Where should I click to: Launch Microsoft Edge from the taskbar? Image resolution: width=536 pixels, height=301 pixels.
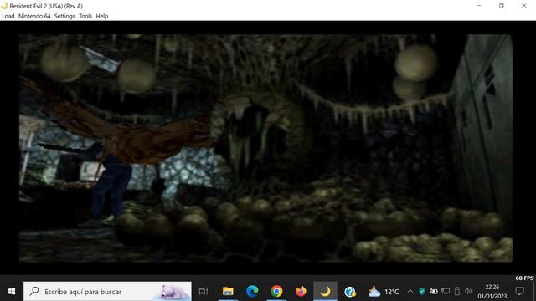click(x=252, y=292)
